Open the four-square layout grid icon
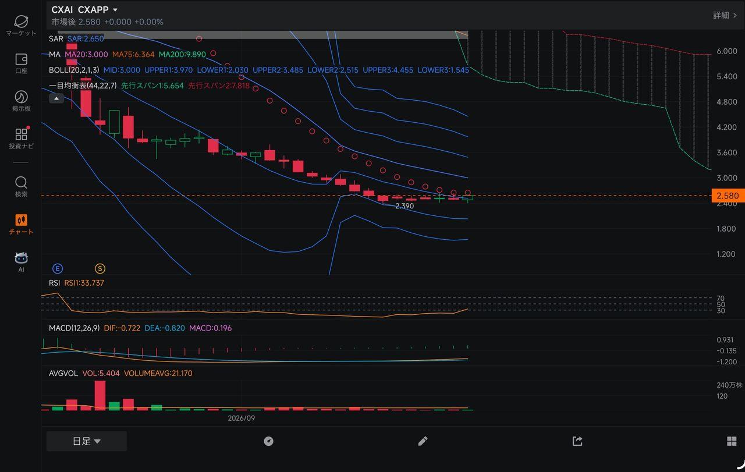 click(732, 441)
